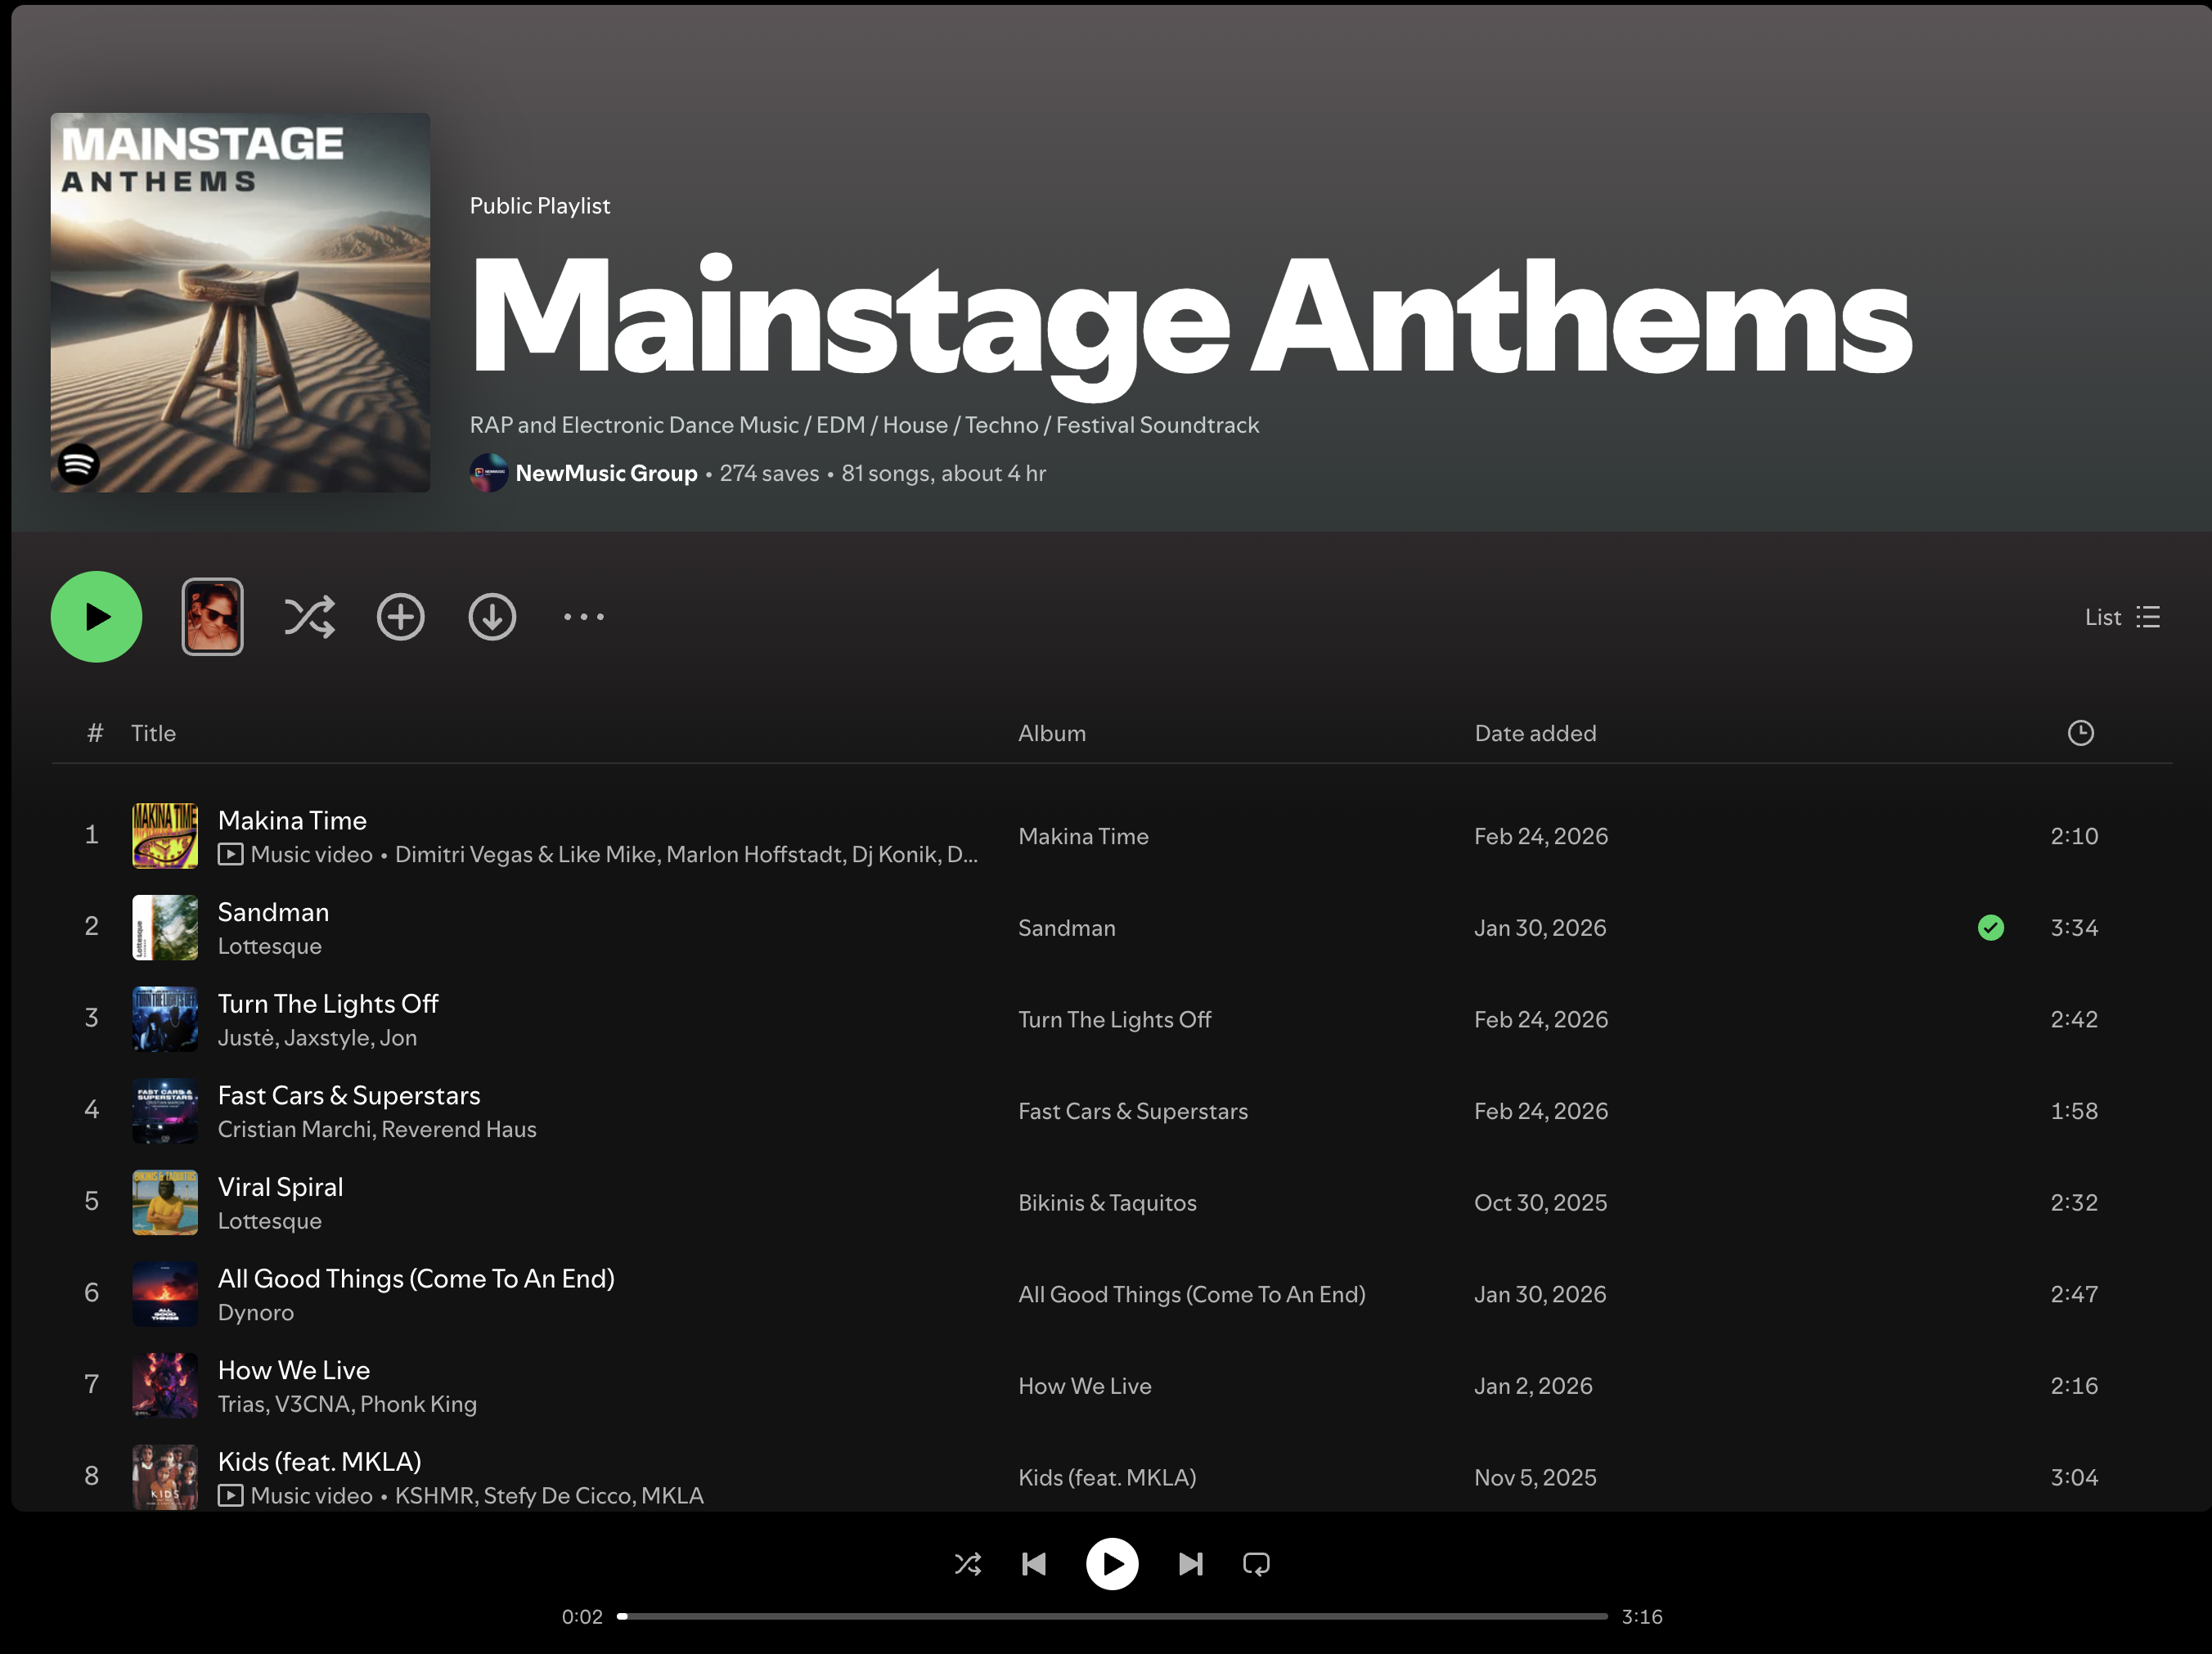Sort tracks by Date added column header
This screenshot has height=1654, width=2212.
point(1535,733)
